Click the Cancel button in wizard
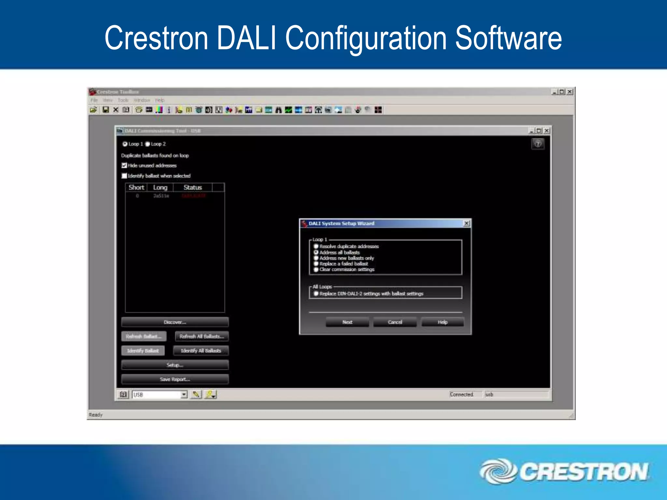The height and width of the screenshot is (500, 667). point(395,322)
